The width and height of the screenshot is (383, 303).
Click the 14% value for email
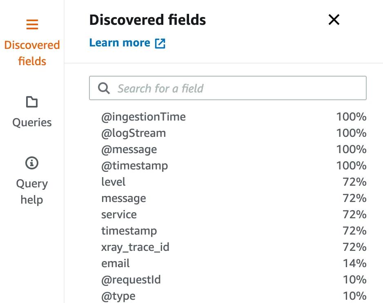click(x=355, y=263)
